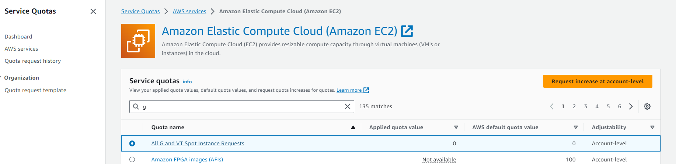This screenshot has width=676, height=164.
Task: Open Quota request history in sidebar
Action: tap(33, 61)
